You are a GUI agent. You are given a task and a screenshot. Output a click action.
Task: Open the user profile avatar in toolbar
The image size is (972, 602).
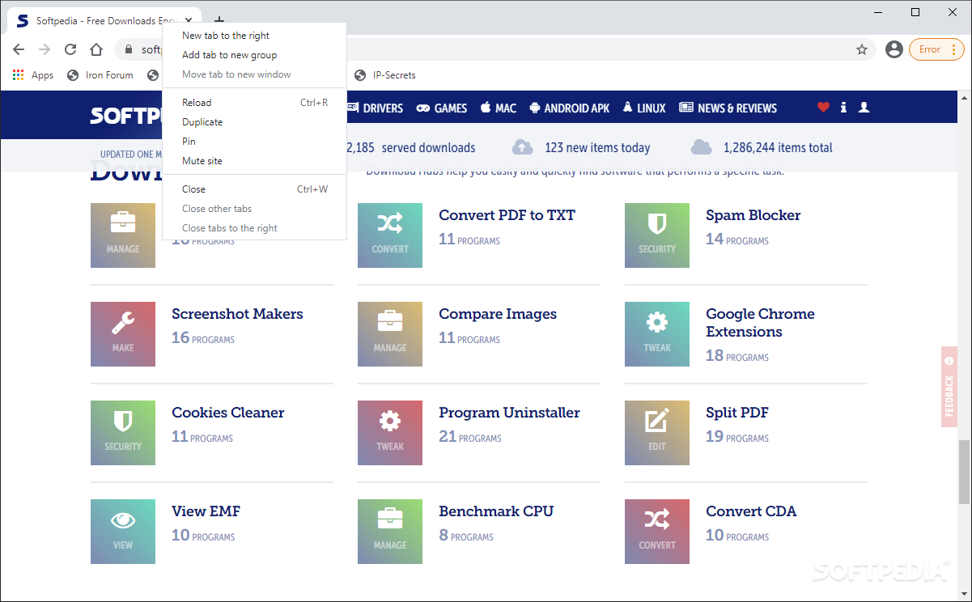point(894,49)
